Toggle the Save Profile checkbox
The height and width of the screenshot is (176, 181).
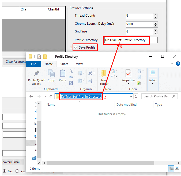point(76,47)
